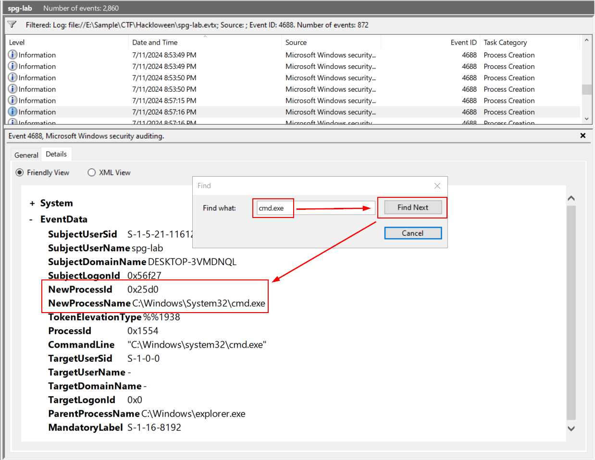This screenshot has height=460, width=595.
Task: Click the SubjectUserSid field label
Action: coord(83,234)
